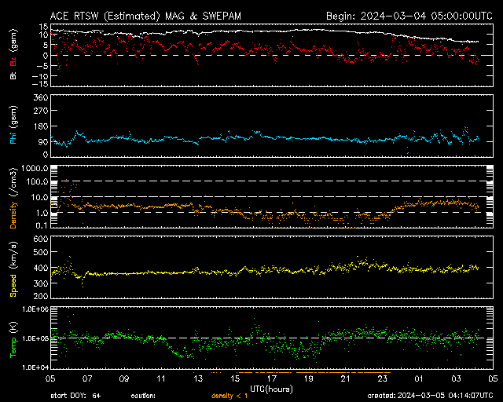Click the UTC(hours) axis caption
503x402 pixels.
click(271, 388)
